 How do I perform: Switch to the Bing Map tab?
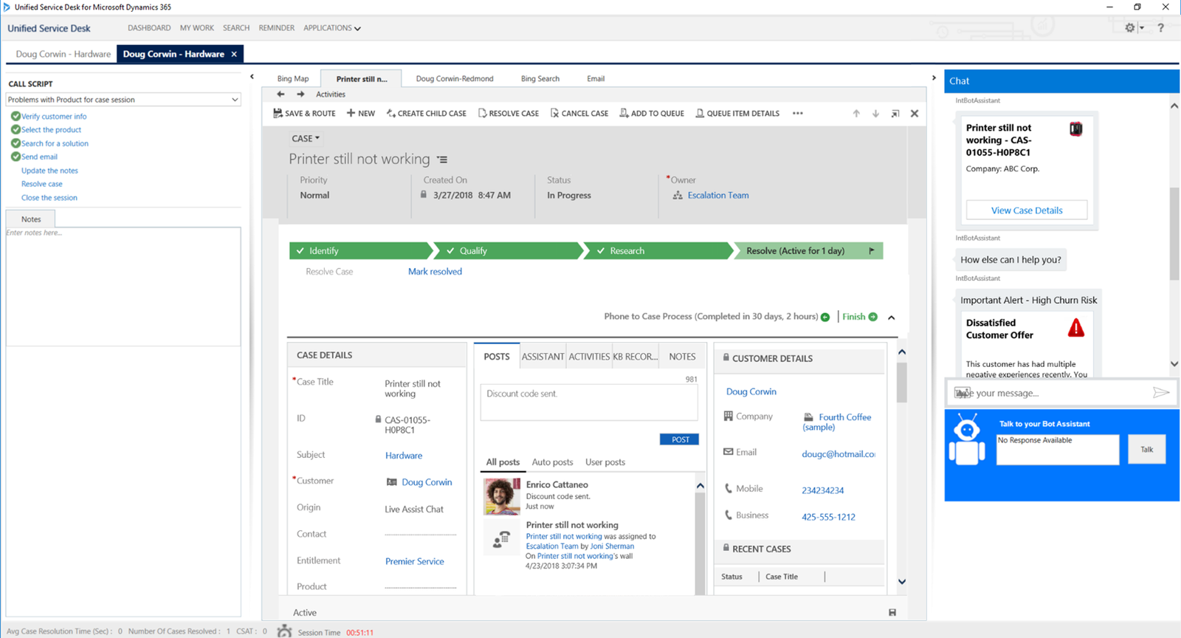pyautogui.click(x=293, y=79)
